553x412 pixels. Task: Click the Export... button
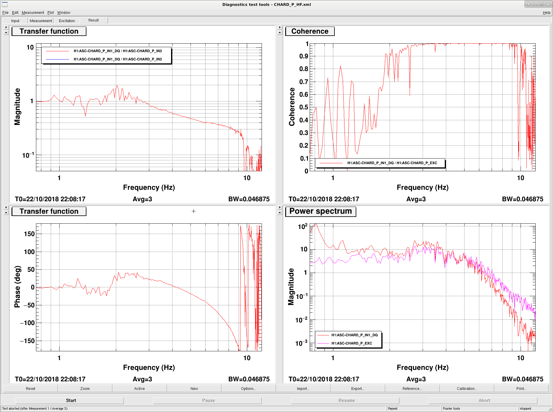coord(357,389)
